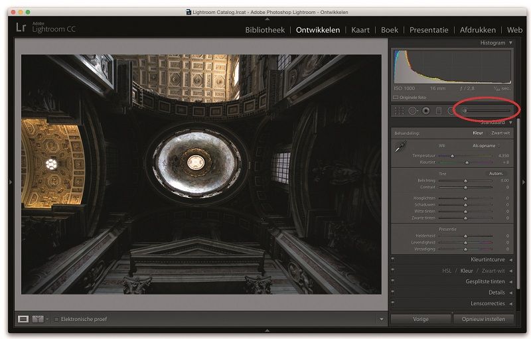Select the Spot Removal tool
The height and width of the screenshot is (339, 531).
[412, 111]
